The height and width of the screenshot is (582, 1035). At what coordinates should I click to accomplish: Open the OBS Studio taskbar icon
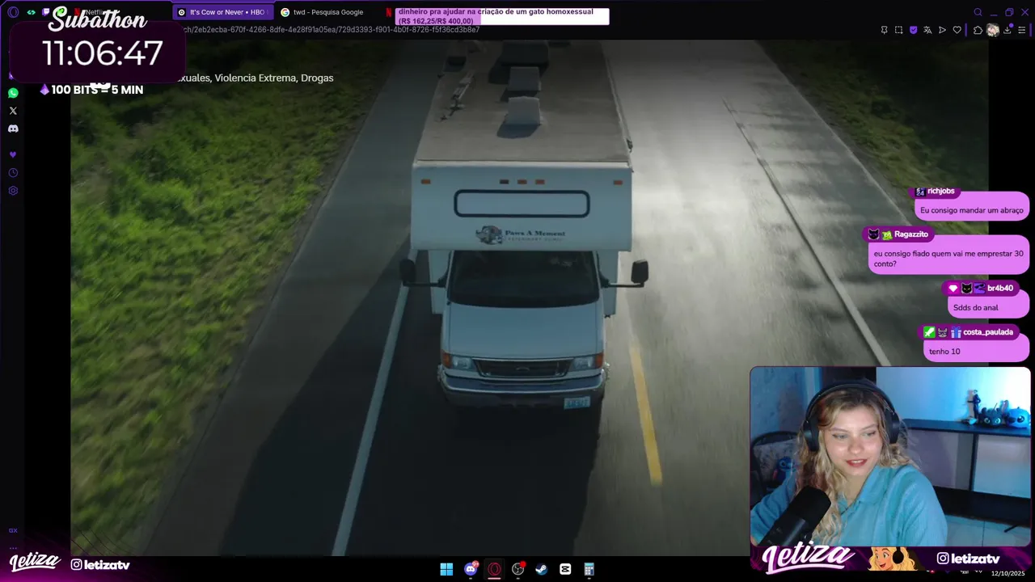[x=518, y=569]
